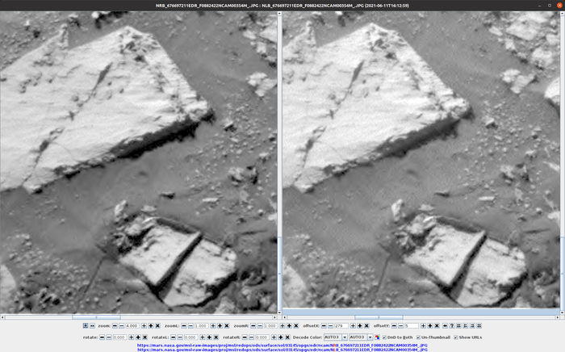Click the right pane horizontal scrollbar thumb
Image resolution: width=565 pixels, height=352 pixels.
pyautogui.click(x=379, y=317)
